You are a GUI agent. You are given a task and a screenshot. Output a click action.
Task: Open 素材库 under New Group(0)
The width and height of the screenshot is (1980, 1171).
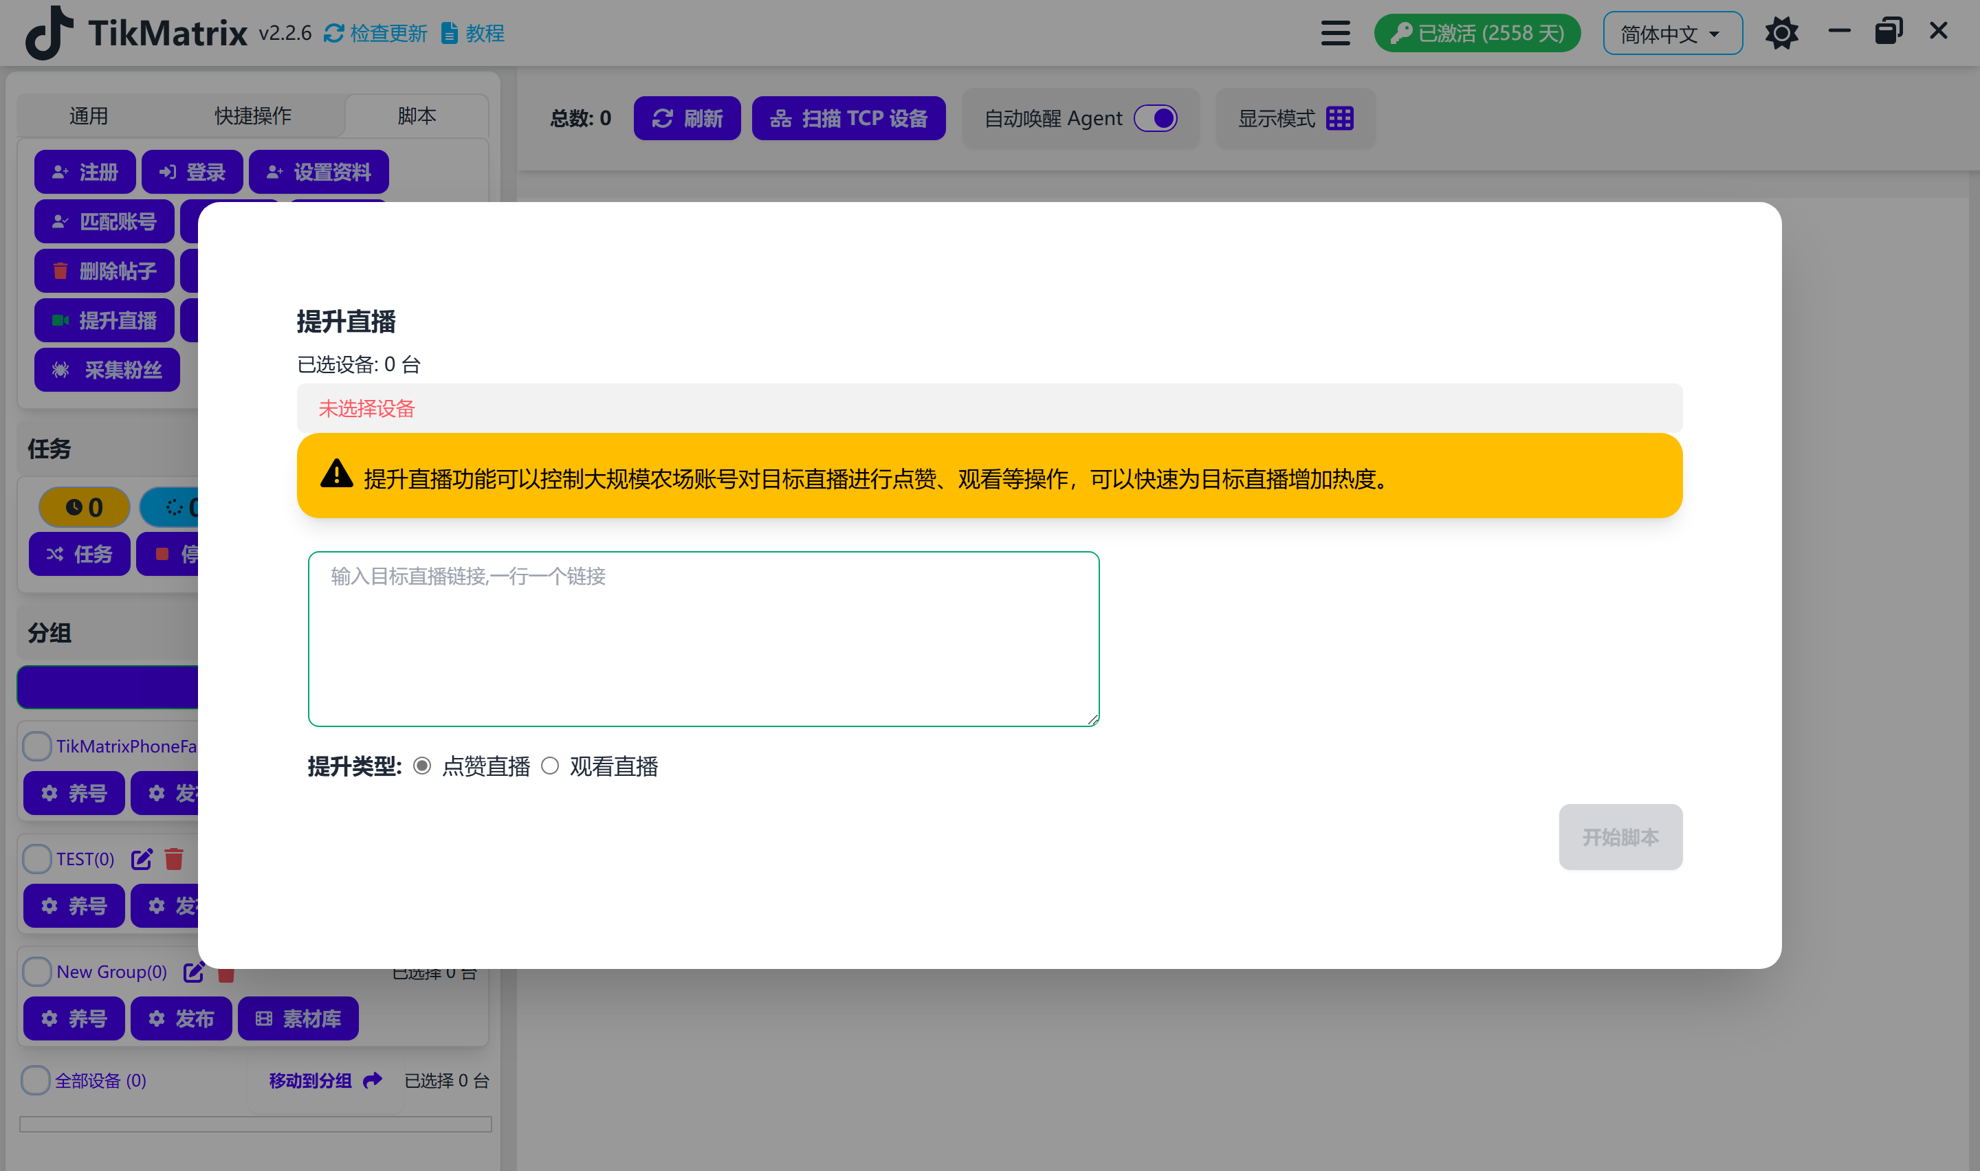tap(298, 1018)
